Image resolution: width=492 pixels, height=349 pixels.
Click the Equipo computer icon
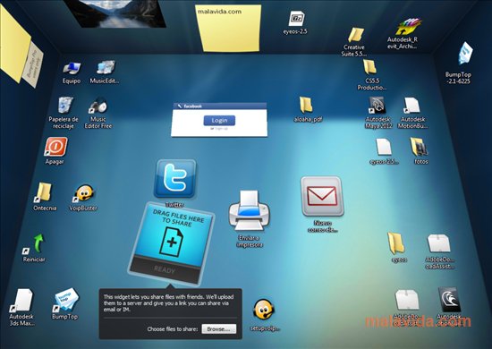(x=72, y=68)
